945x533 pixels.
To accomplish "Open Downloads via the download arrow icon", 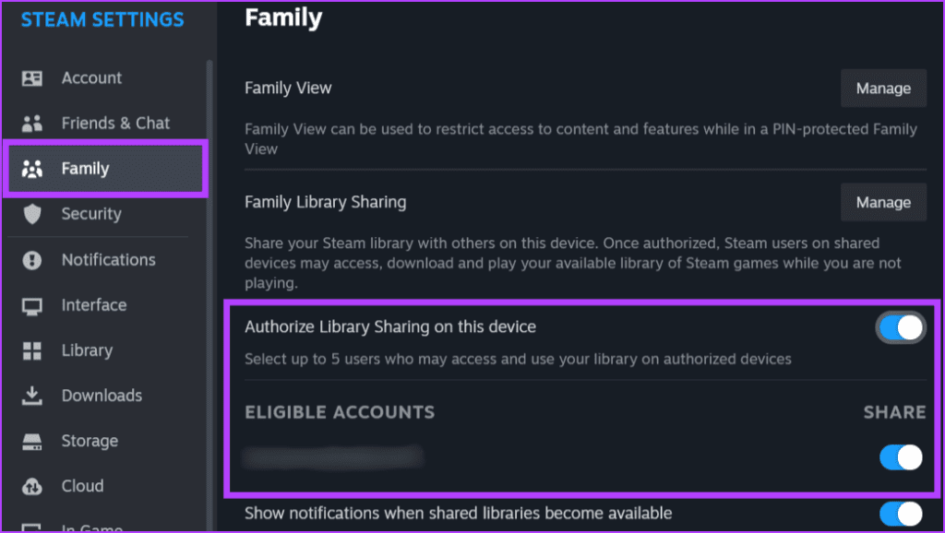I will coord(37,395).
